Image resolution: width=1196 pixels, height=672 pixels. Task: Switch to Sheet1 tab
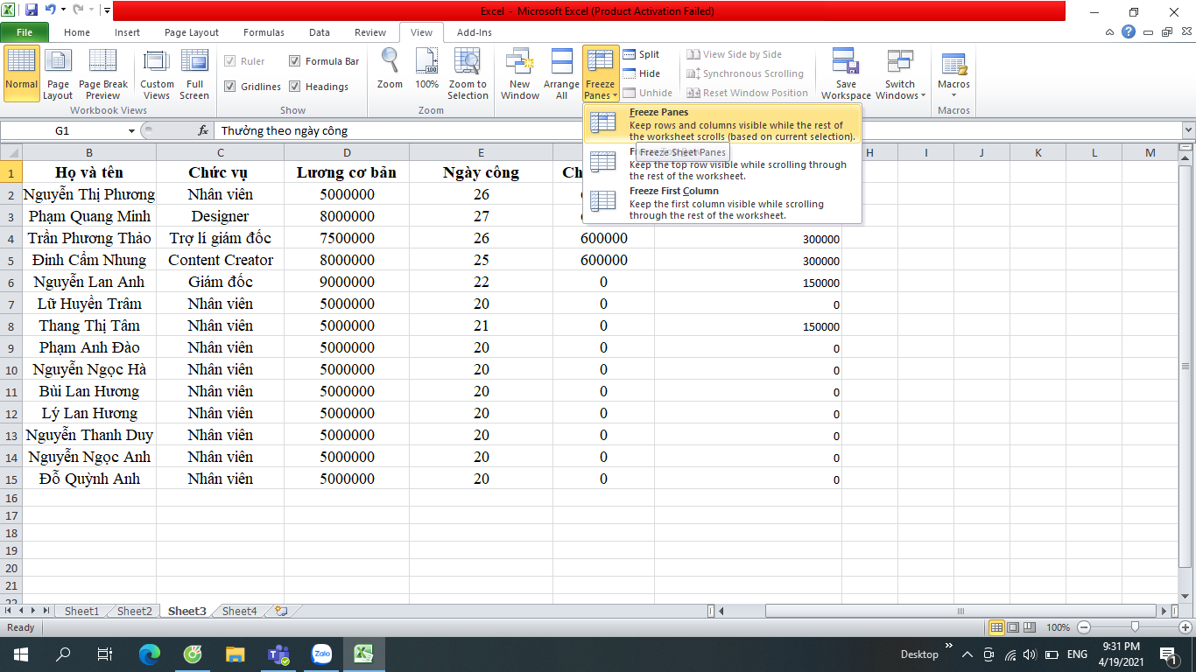(81, 611)
